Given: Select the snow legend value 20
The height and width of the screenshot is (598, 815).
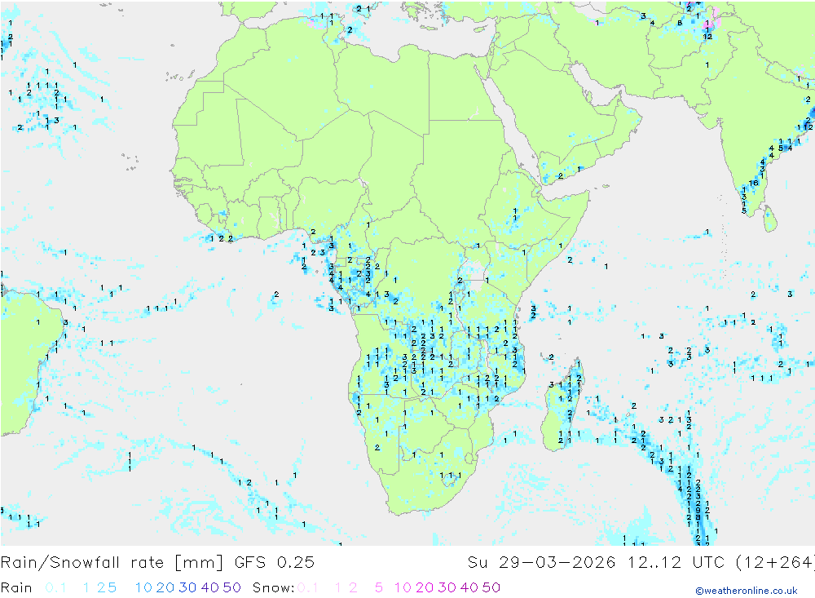Looking at the screenshot, I should (425, 587).
